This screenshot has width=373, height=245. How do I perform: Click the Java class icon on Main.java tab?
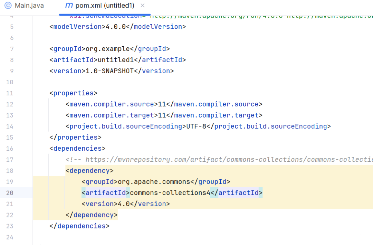(8, 6)
